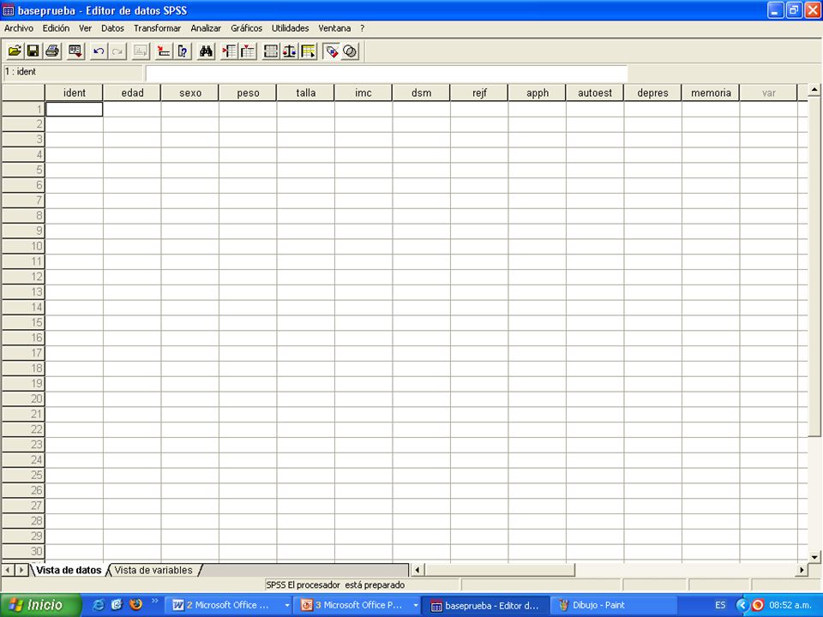Click the tab scroll left arrow
823x617 pixels.
tap(9, 570)
